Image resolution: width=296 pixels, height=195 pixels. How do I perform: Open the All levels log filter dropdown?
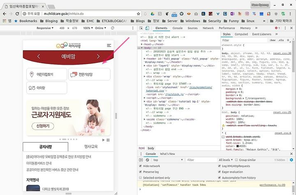point(226,160)
